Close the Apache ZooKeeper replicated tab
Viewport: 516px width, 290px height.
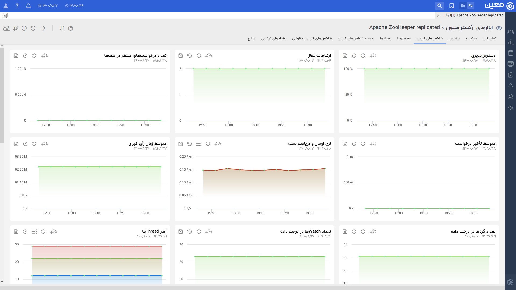[438, 16]
